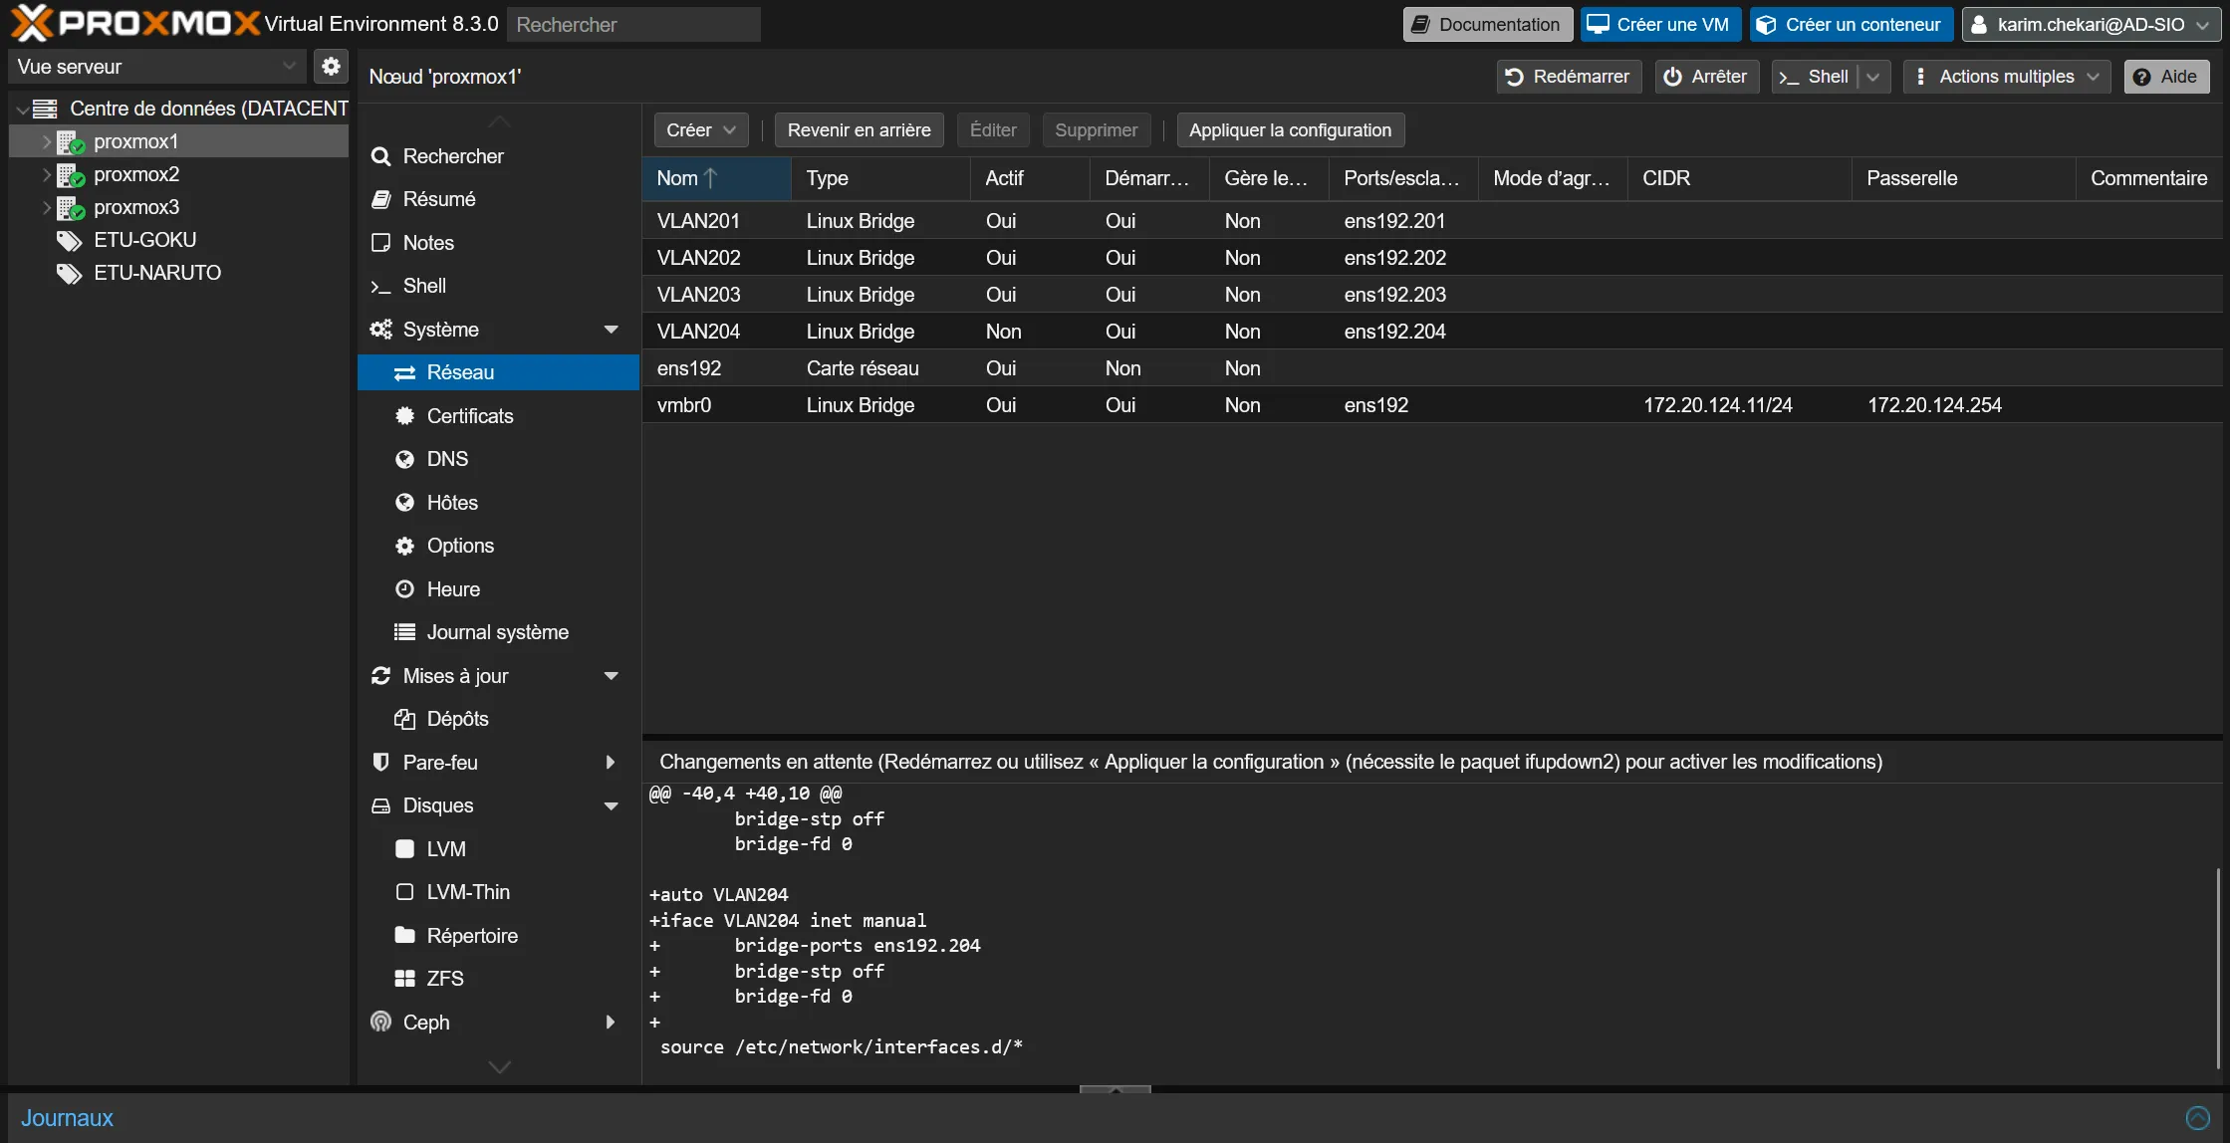Open the Actions multiples dropdown
2230x1143 pixels.
[2006, 77]
